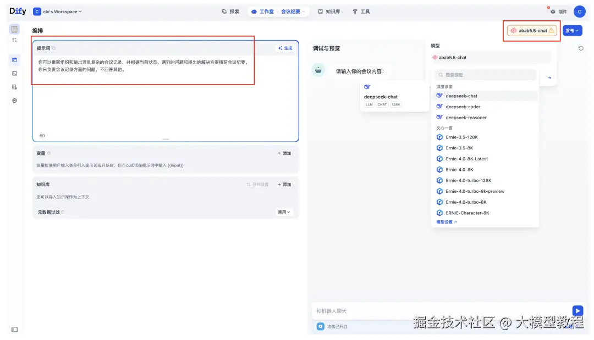Click the Dify logo
Image resolution: width=594 pixels, height=340 pixels.
18,12
